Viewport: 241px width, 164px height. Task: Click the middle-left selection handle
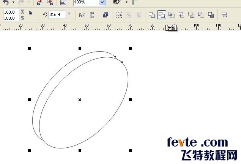pyautogui.click(x=29, y=99)
